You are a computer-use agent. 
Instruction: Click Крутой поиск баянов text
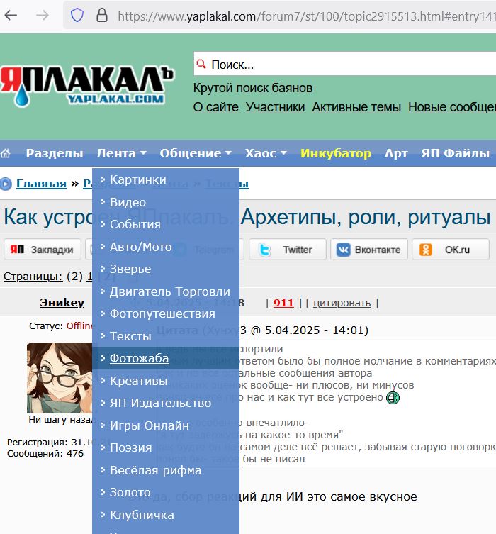[x=253, y=88]
